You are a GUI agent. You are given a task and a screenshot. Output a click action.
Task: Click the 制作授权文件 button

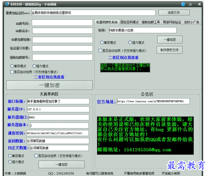click(x=170, y=50)
